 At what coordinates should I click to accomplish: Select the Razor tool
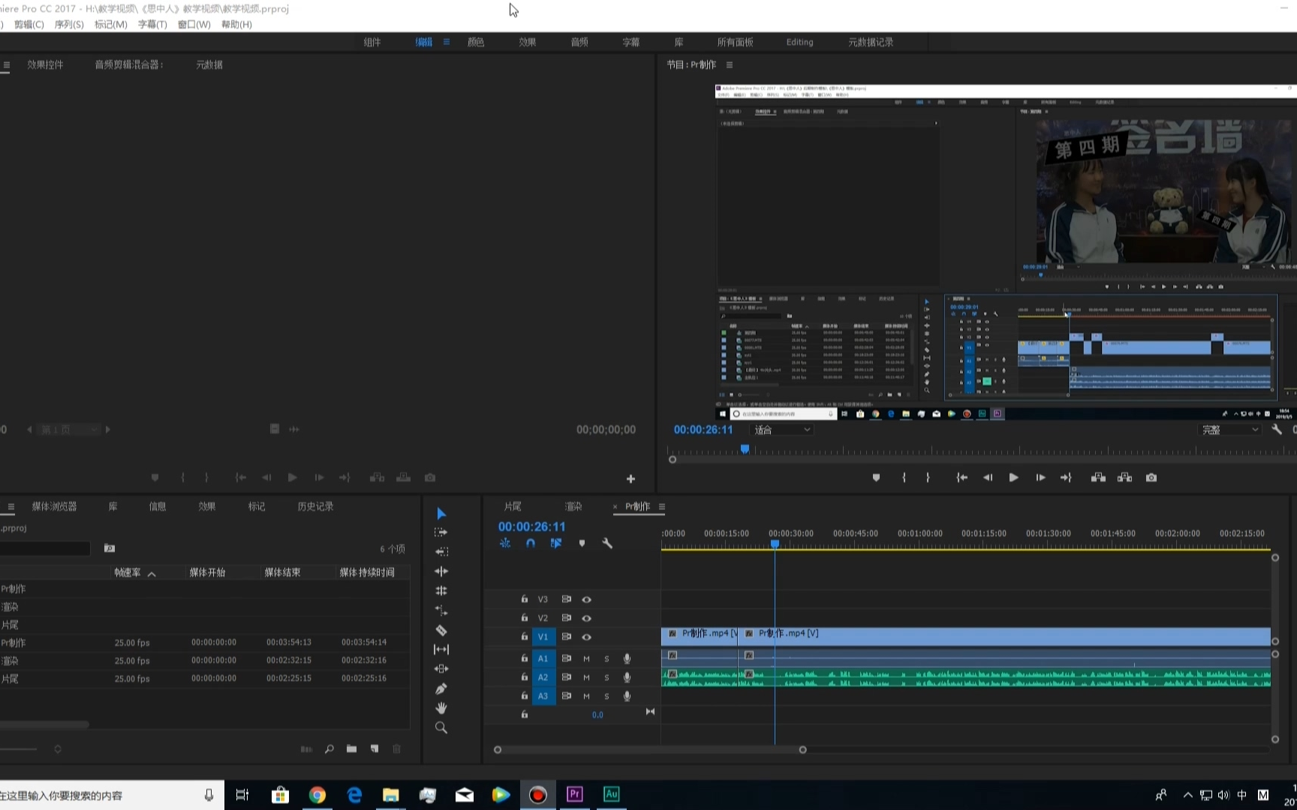click(441, 630)
